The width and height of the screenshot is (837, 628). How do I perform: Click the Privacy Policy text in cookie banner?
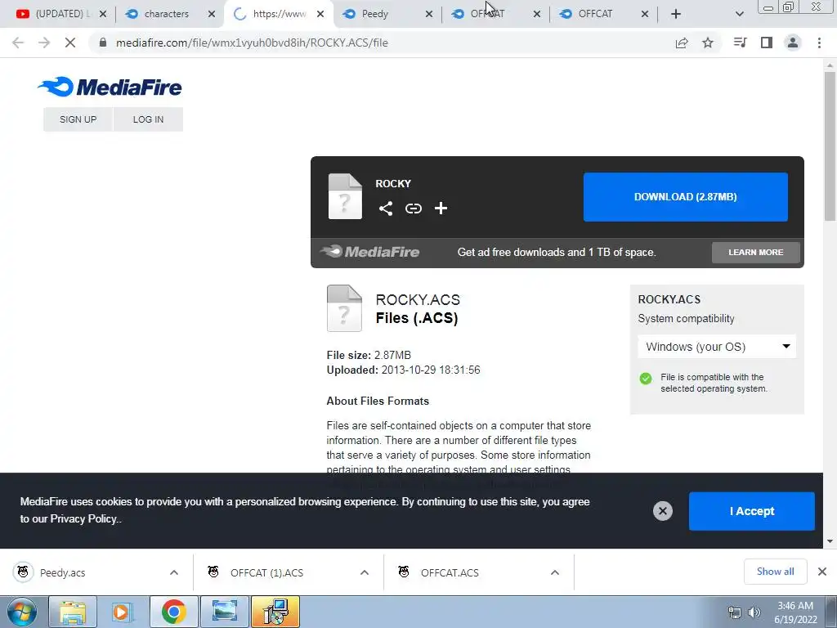tap(84, 518)
